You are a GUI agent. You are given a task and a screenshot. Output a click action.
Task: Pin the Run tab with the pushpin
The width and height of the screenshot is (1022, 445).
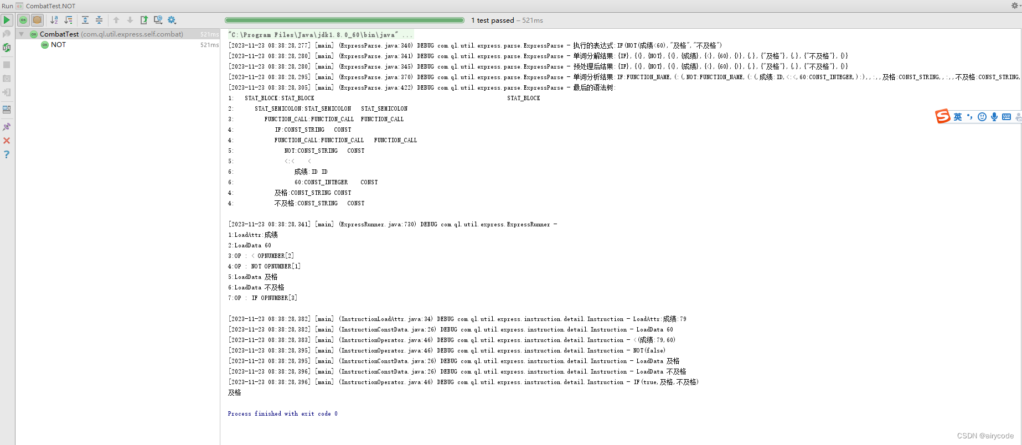coord(7,127)
